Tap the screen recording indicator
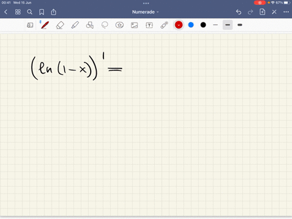Screen dimensions: 292x219 click(x=260, y=2)
